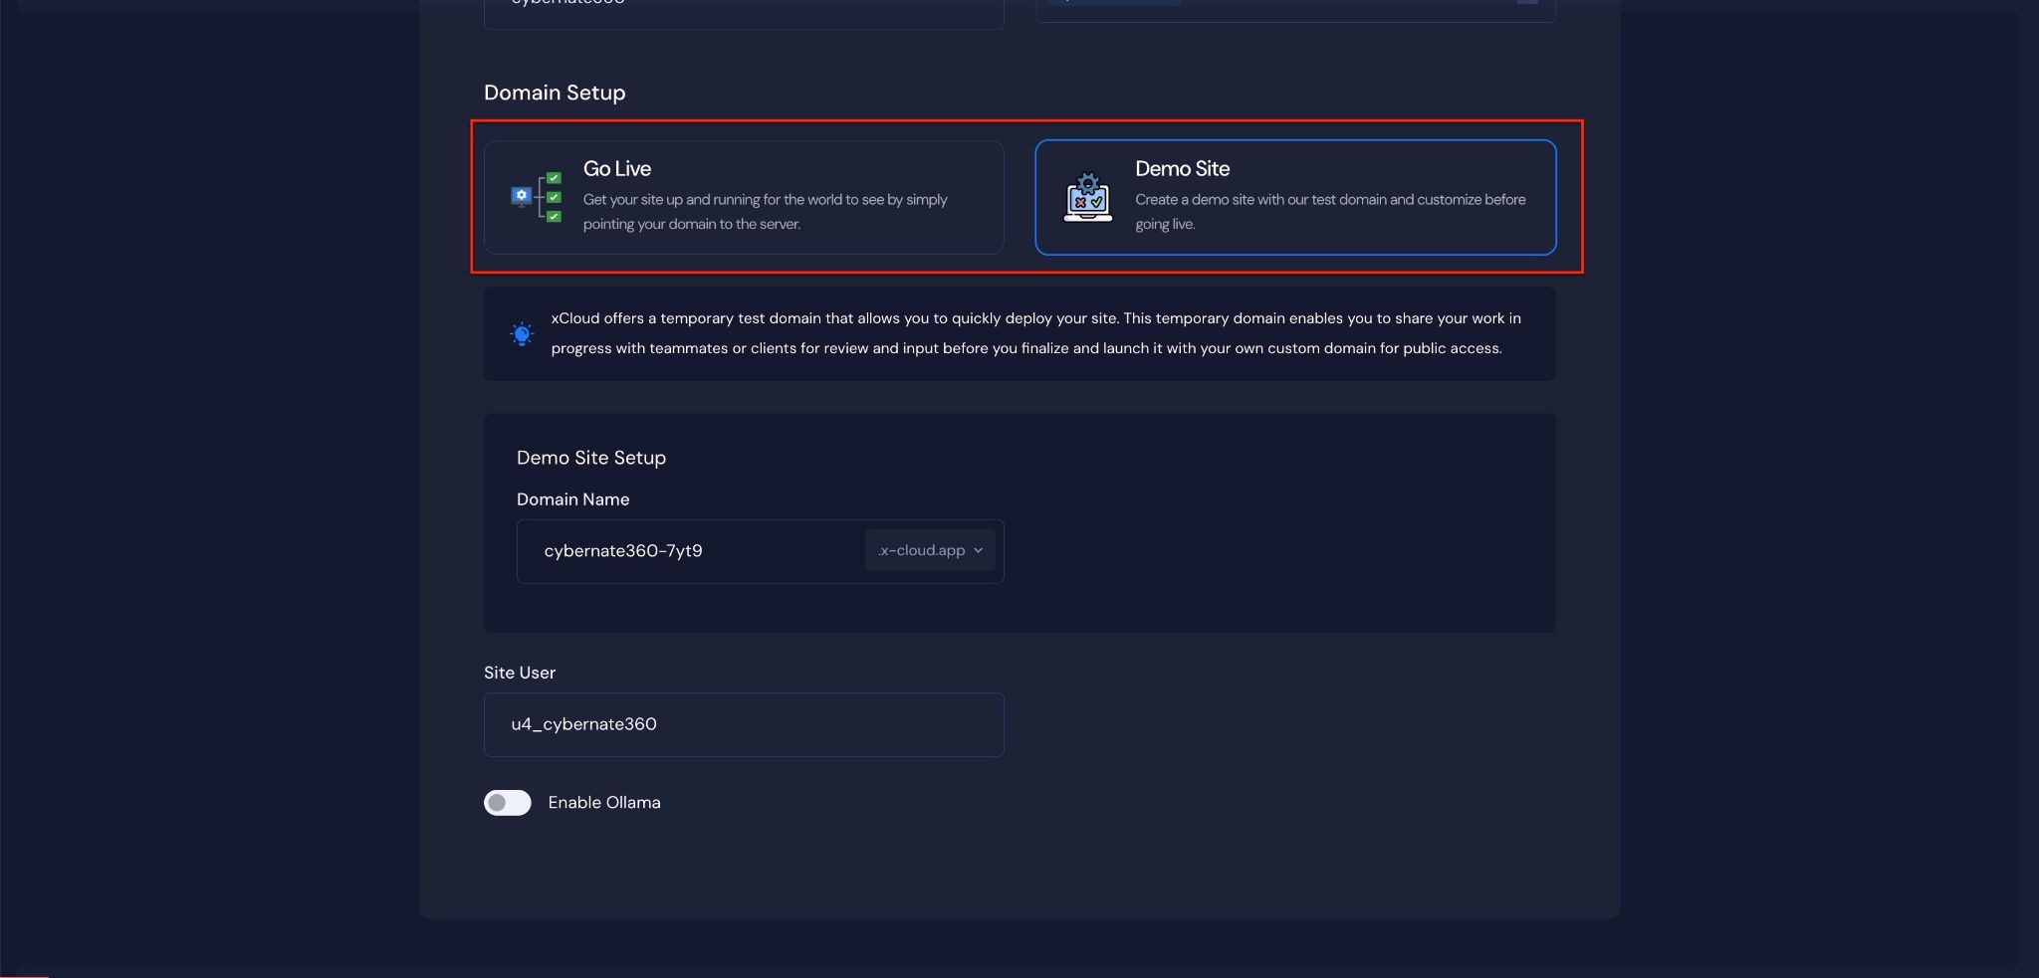The image size is (2039, 978).
Task: Click the xCloud temporary test domain notice text
Action: 1035,333
